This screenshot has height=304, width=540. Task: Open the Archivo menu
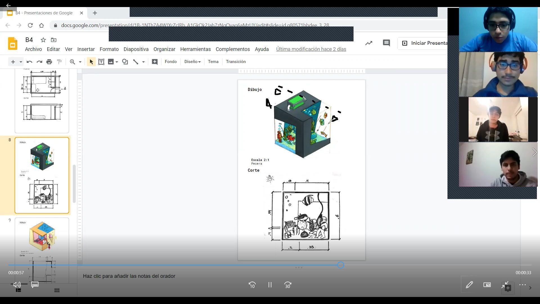[33, 49]
